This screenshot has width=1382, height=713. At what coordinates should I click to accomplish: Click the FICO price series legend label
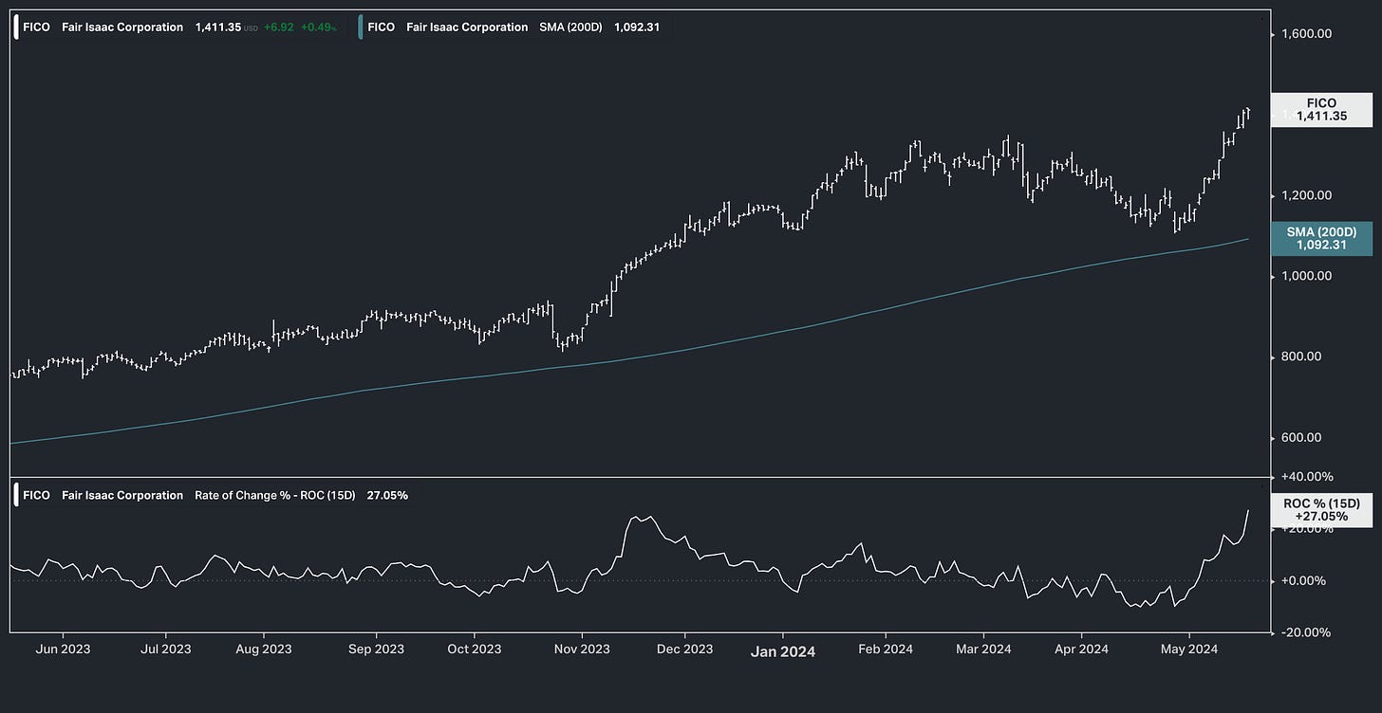coord(36,27)
